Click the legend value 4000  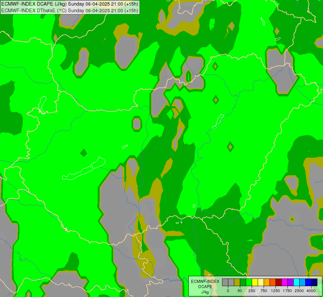tap(311, 291)
